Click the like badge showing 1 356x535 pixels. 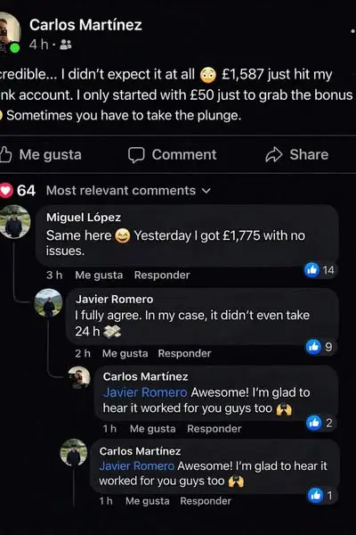[x=322, y=495]
